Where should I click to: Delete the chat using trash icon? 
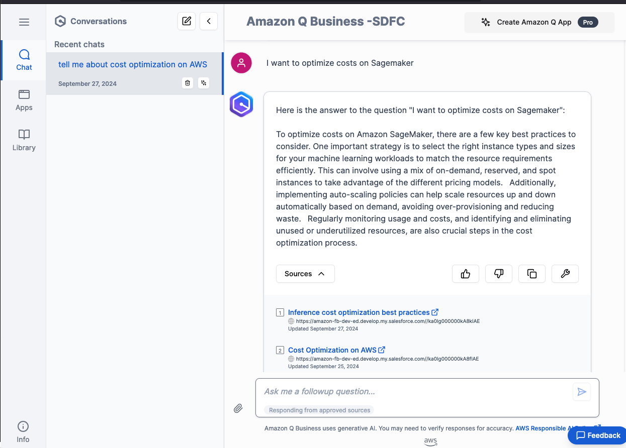point(188,83)
